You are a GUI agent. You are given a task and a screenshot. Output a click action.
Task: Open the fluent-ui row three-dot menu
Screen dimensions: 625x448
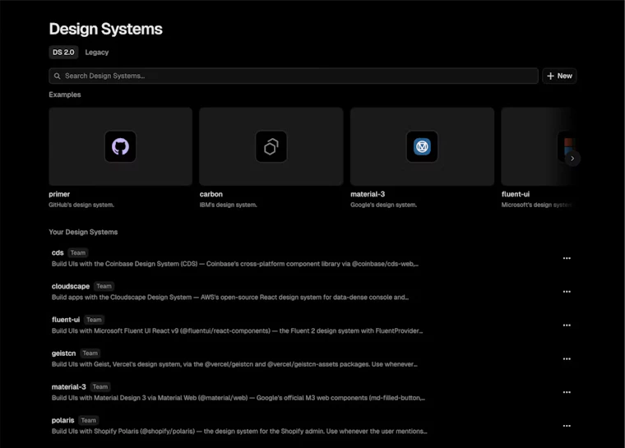567,326
